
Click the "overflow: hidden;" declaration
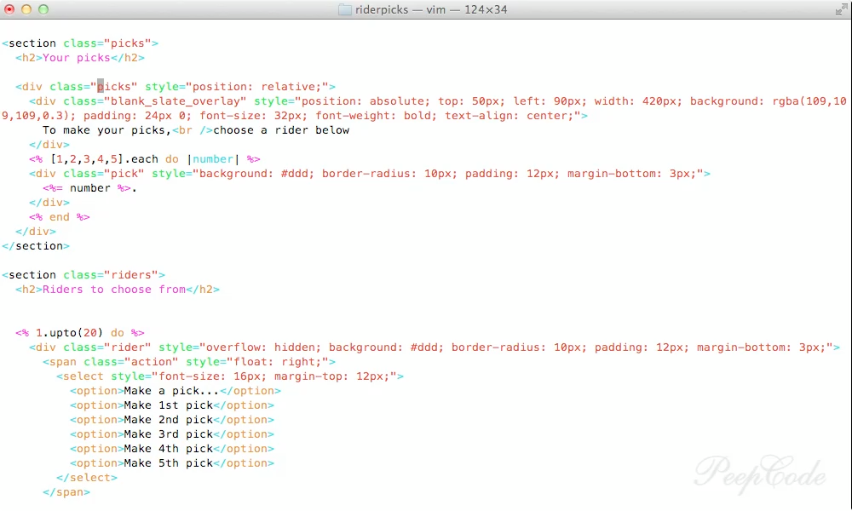pos(264,347)
